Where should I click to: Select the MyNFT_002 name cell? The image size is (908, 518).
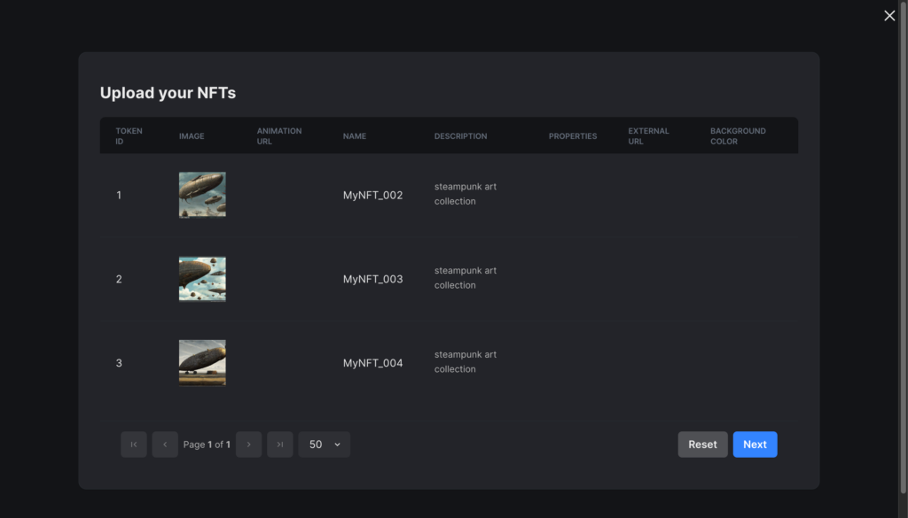coord(372,196)
